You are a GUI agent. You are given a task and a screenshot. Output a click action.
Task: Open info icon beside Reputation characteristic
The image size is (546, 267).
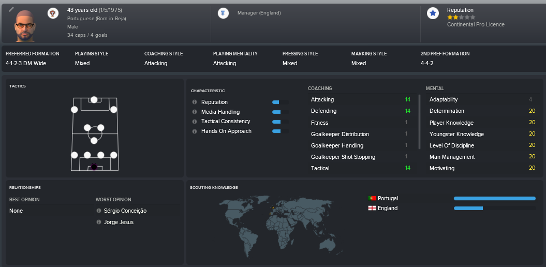coord(195,102)
